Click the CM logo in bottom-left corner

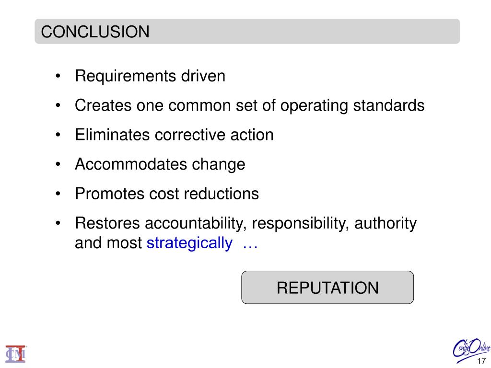pyautogui.click(x=16, y=354)
